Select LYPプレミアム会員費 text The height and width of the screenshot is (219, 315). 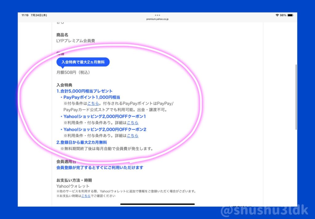(x=76, y=41)
